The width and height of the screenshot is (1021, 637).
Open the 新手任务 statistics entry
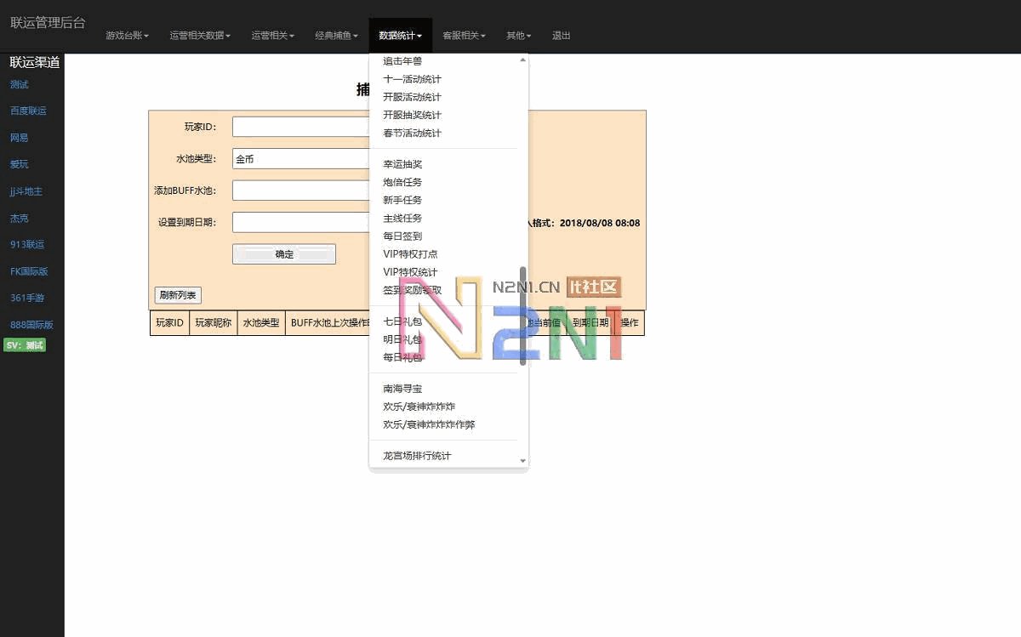click(401, 199)
